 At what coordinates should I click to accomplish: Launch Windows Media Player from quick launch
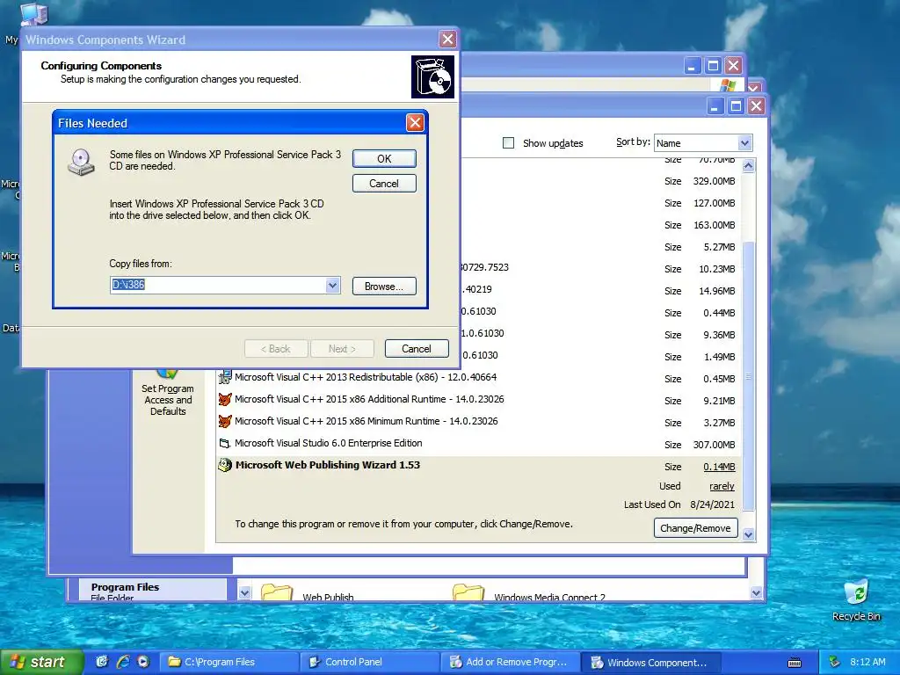pos(143,662)
